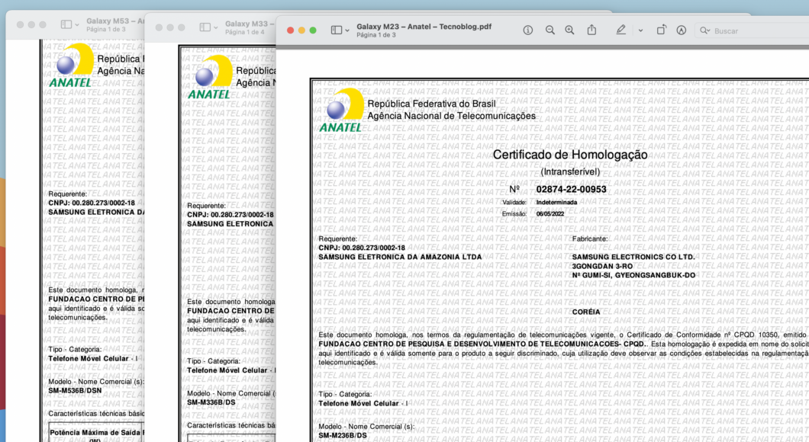This screenshot has width=809, height=442.
Task: Toggle the sidebar in Galaxy M23 window
Action: (x=337, y=30)
